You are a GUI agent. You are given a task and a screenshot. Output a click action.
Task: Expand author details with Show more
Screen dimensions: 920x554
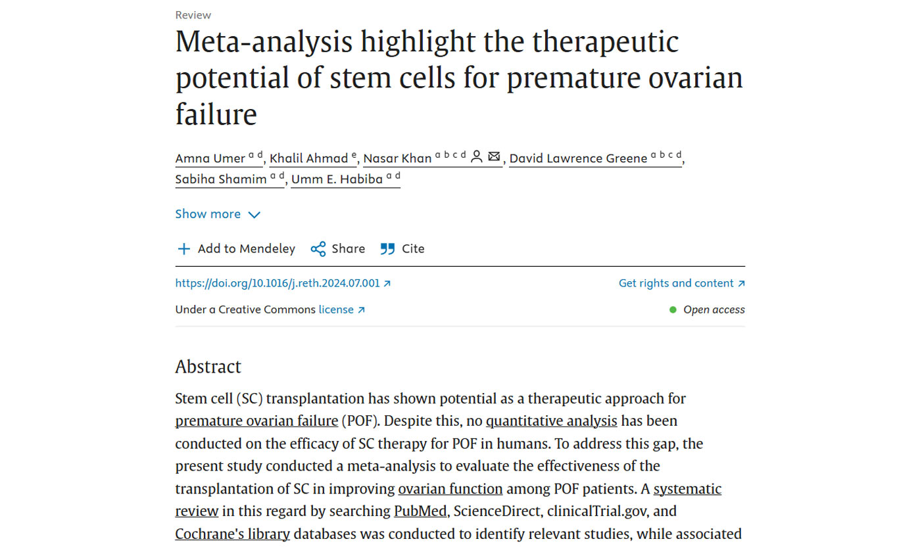(x=208, y=214)
